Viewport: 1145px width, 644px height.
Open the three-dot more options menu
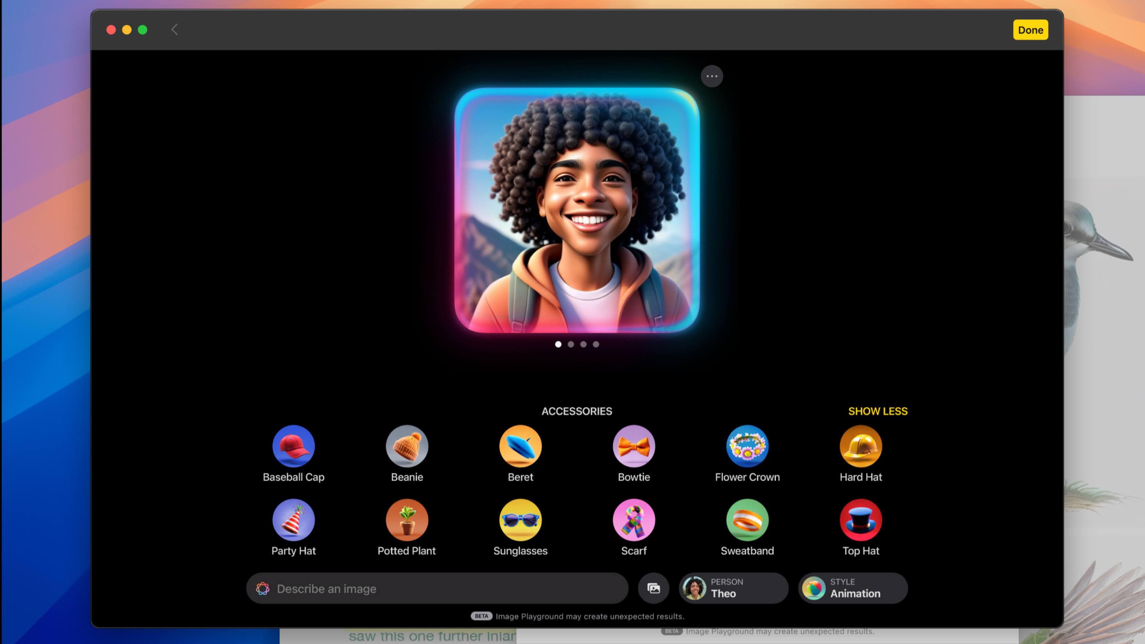click(711, 76)
